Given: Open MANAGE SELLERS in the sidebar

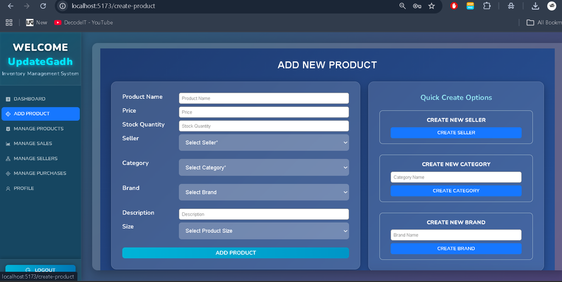Looking at the screenshot, I should (41, 159).
